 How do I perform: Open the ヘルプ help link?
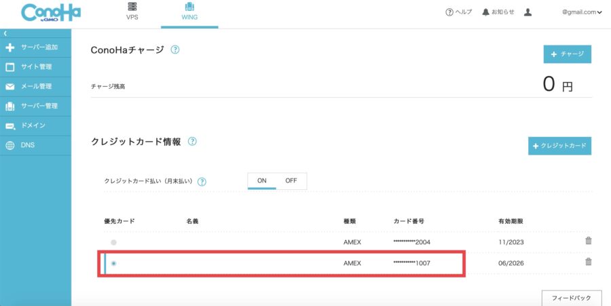pyautogui.click(x=459, y=12)
